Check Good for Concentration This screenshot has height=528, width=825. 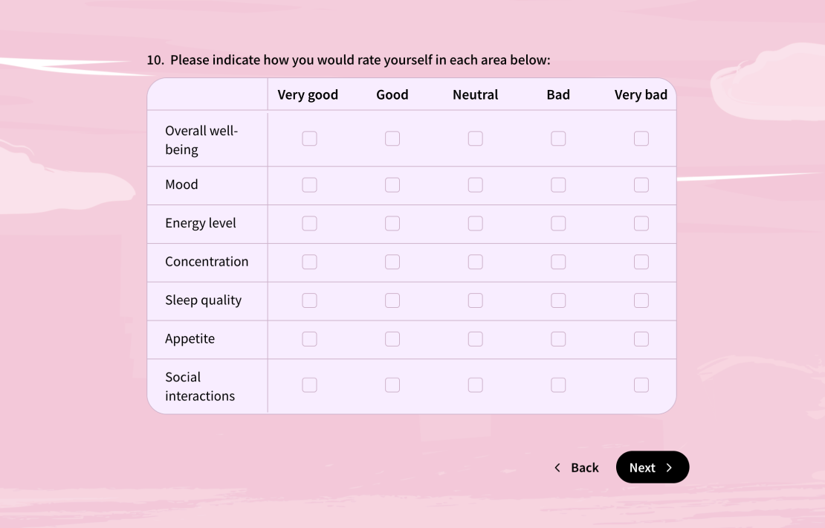click(x=392, y=262)
